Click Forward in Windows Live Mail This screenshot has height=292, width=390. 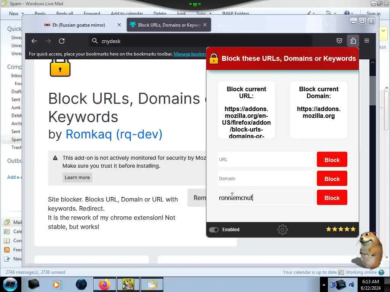(x=92, y=13)
